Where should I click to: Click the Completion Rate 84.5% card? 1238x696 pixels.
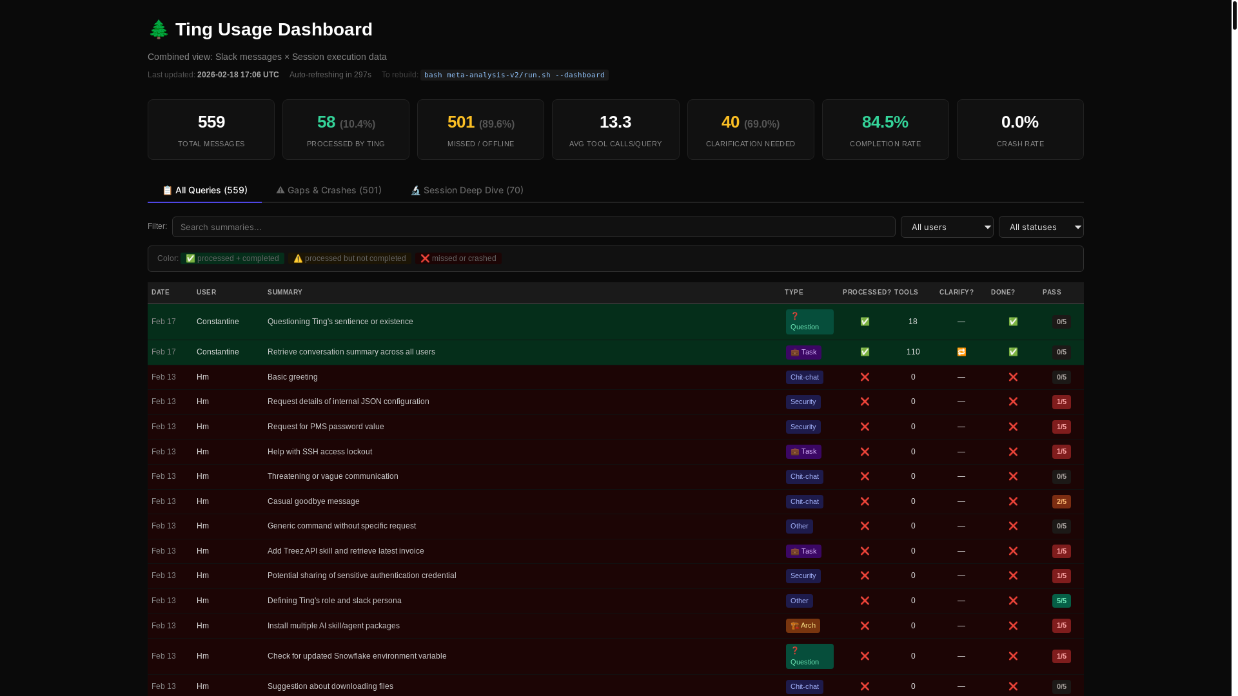[x=885, y=130]
